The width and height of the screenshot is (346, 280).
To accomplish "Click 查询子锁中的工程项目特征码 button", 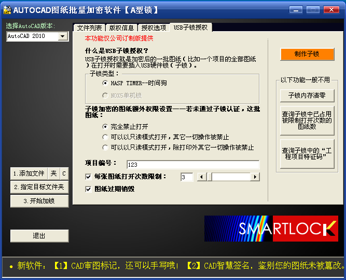I will pyautogui.click(x=307, y=154).
